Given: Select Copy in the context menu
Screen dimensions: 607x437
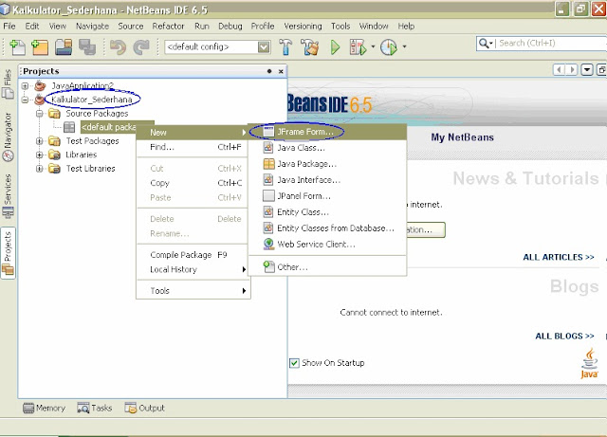Looking at the screenshot, I should coord(193,183).
